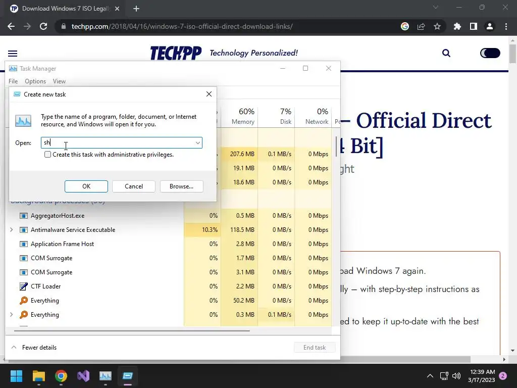The height and width of the screenshot is (388, 517).
Task: Click OK in Create new task dialog
Action: click(x=86, y=186)
